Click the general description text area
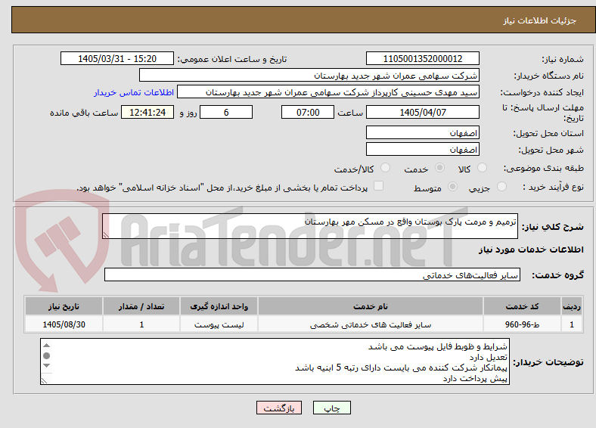 coord(310,226)
